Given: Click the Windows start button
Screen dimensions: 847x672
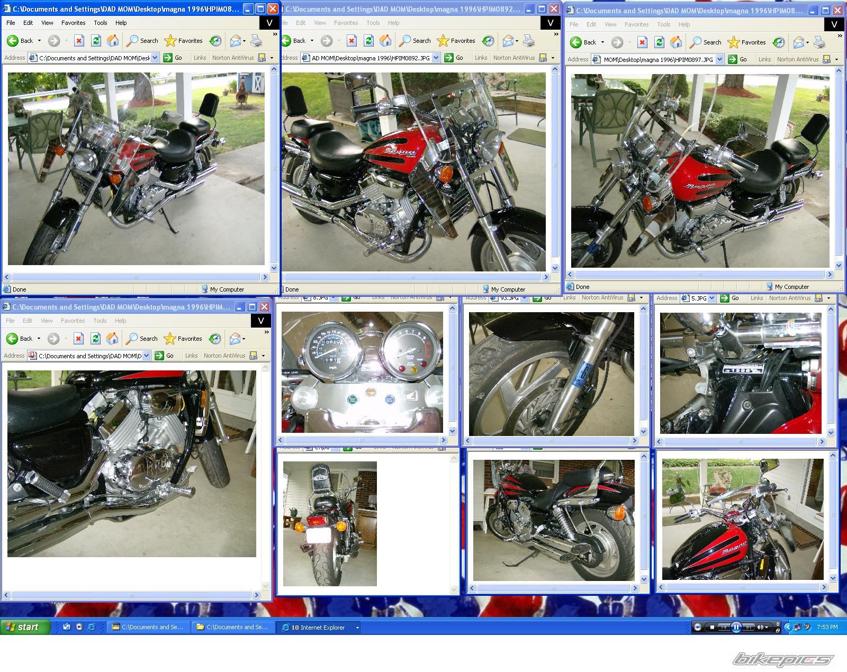Looking at the screenshot, I should tap(25, 627).
